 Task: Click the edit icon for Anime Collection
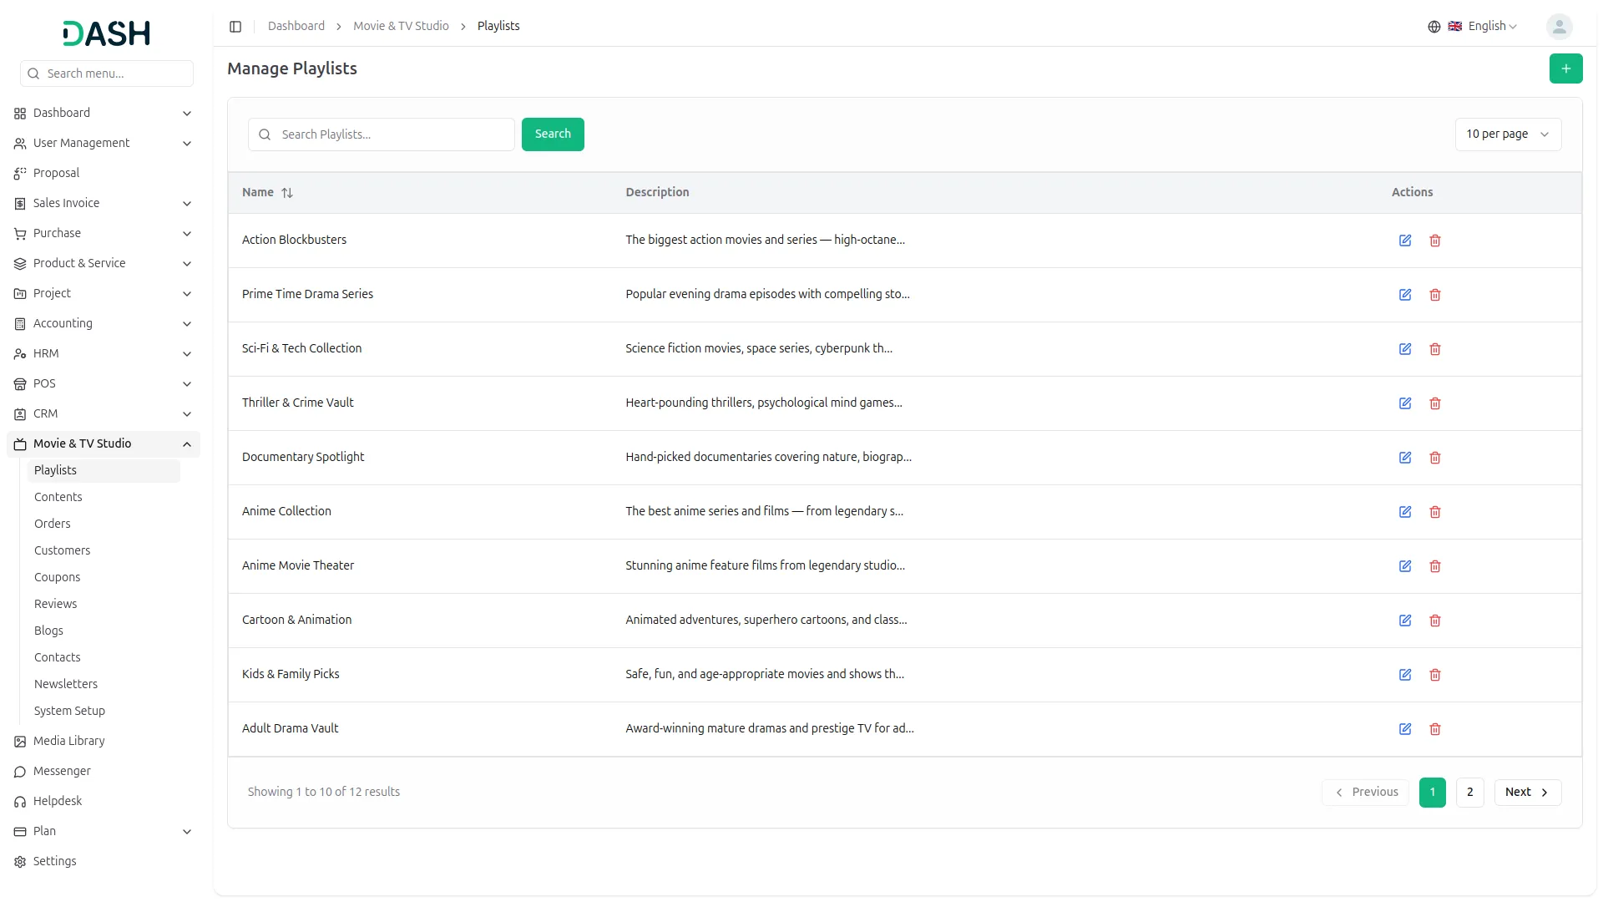1405,512
